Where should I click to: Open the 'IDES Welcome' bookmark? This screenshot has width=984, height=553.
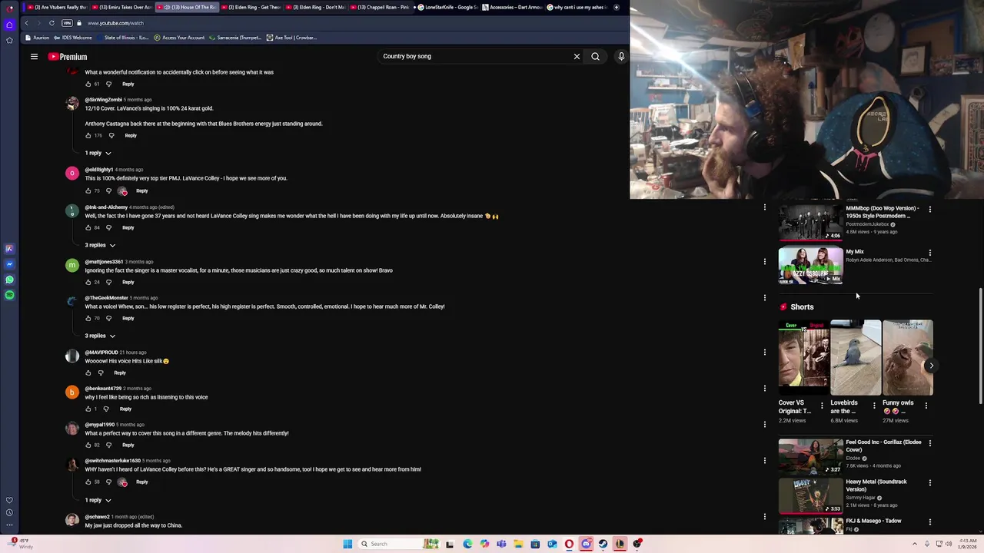coord(73,38)
